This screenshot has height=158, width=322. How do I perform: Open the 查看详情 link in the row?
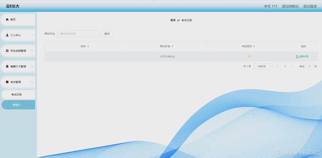(x=304, y=57)
